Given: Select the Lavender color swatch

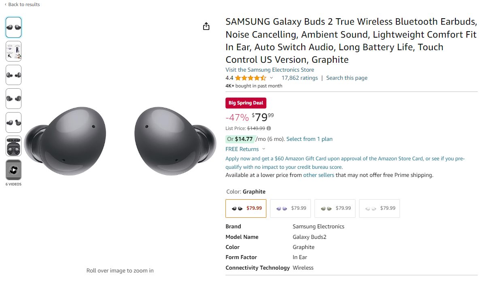Looking at the screenshot, I should tap(290, 208).
